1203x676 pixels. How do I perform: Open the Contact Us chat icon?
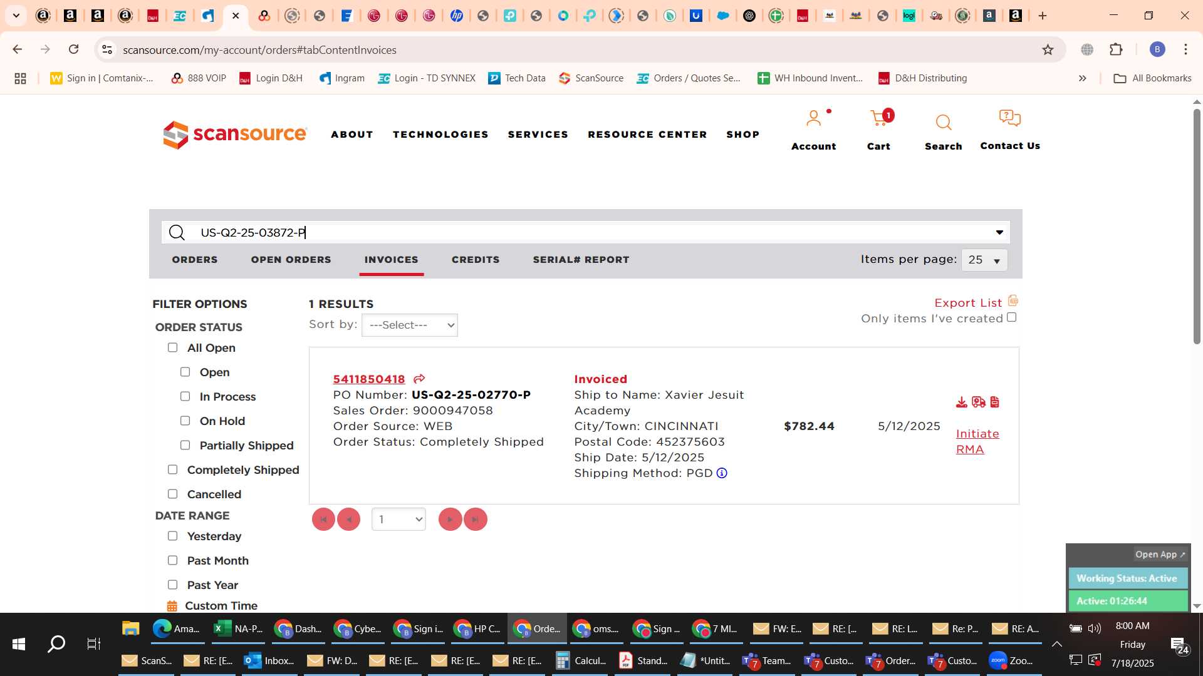(x=1009, y=118)
